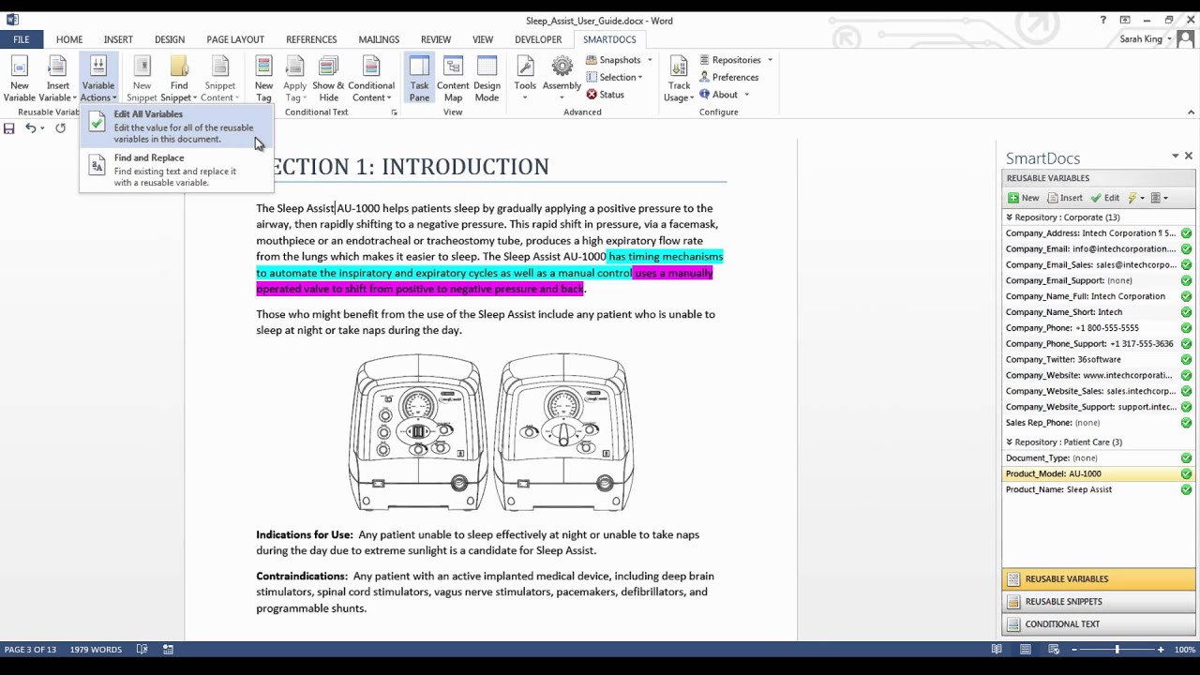
Task: Click the proofing icon in the status bar
Action: (142, 649)
